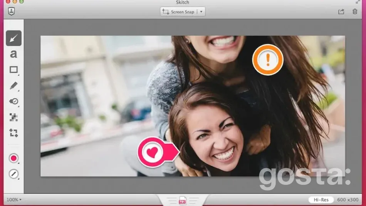Click the 600 x300 image dimensions
This screenshot has width=366, height=206.
coord(348,200)
